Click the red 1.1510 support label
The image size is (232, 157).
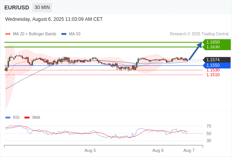[x=213, y=75]
